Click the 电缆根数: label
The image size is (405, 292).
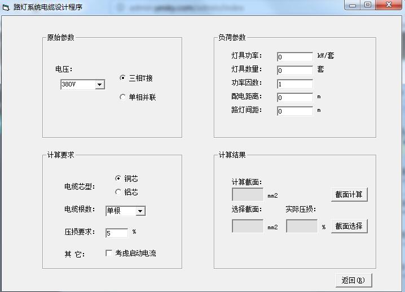pos(80,209)
